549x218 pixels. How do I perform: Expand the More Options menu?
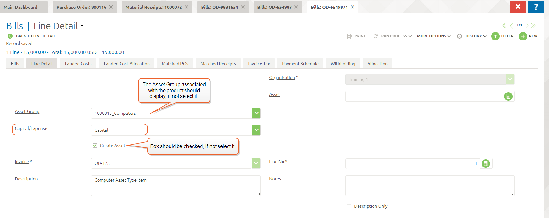click(x=433, y=36)
